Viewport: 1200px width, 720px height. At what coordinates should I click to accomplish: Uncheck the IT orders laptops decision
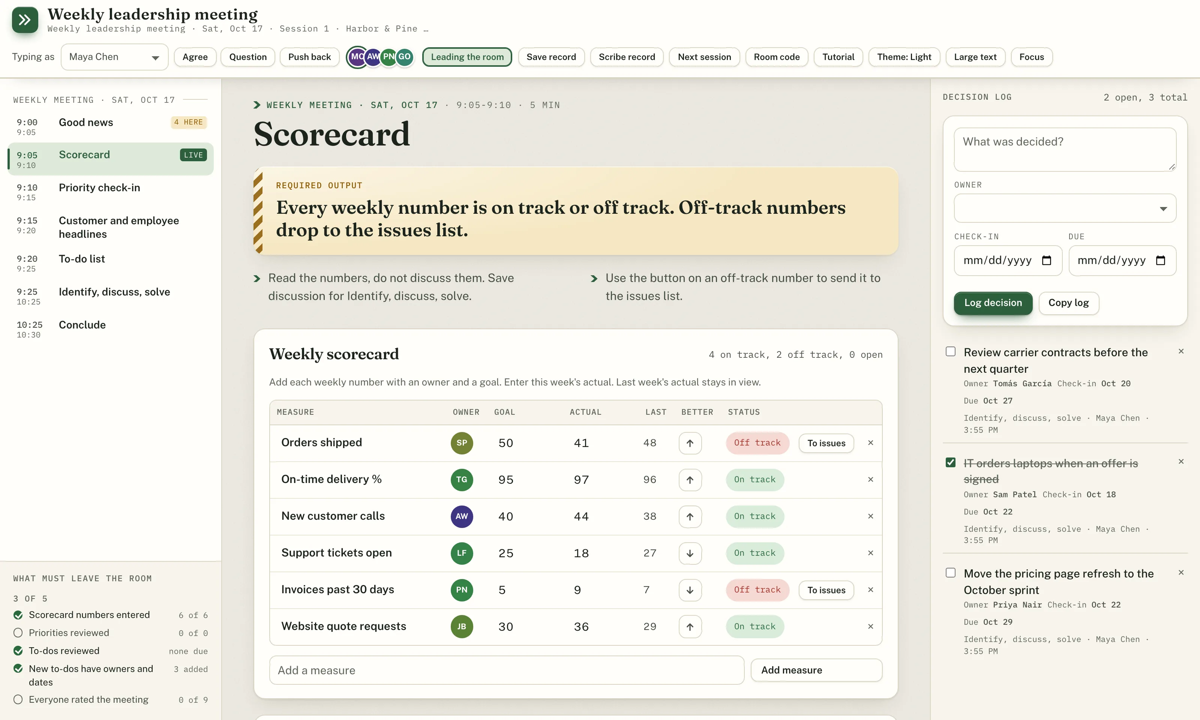(x=951, y=462)
